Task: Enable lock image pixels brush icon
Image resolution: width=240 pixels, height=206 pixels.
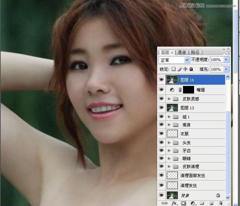Action: coord(179,69)
